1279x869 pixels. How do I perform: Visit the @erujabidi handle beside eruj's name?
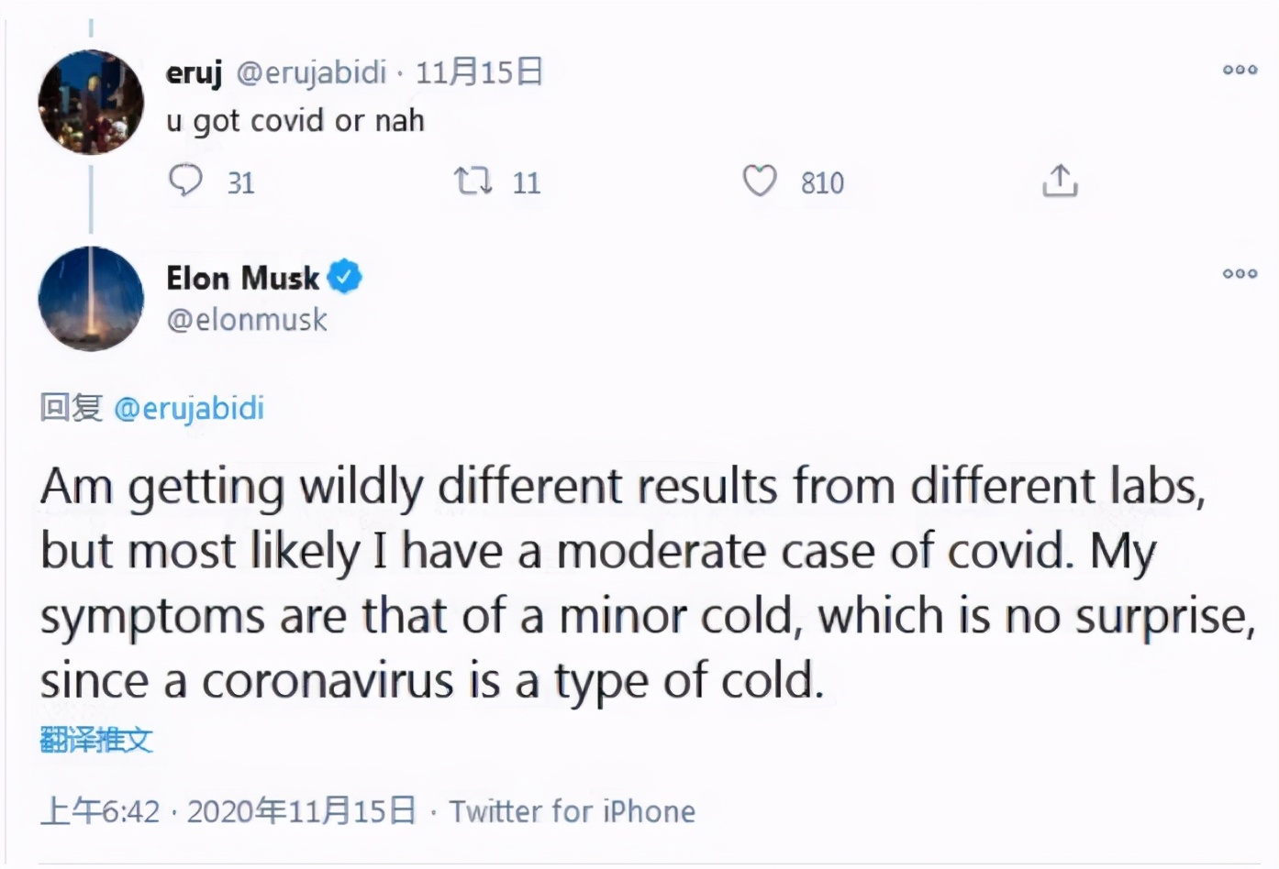click(312, 71)
